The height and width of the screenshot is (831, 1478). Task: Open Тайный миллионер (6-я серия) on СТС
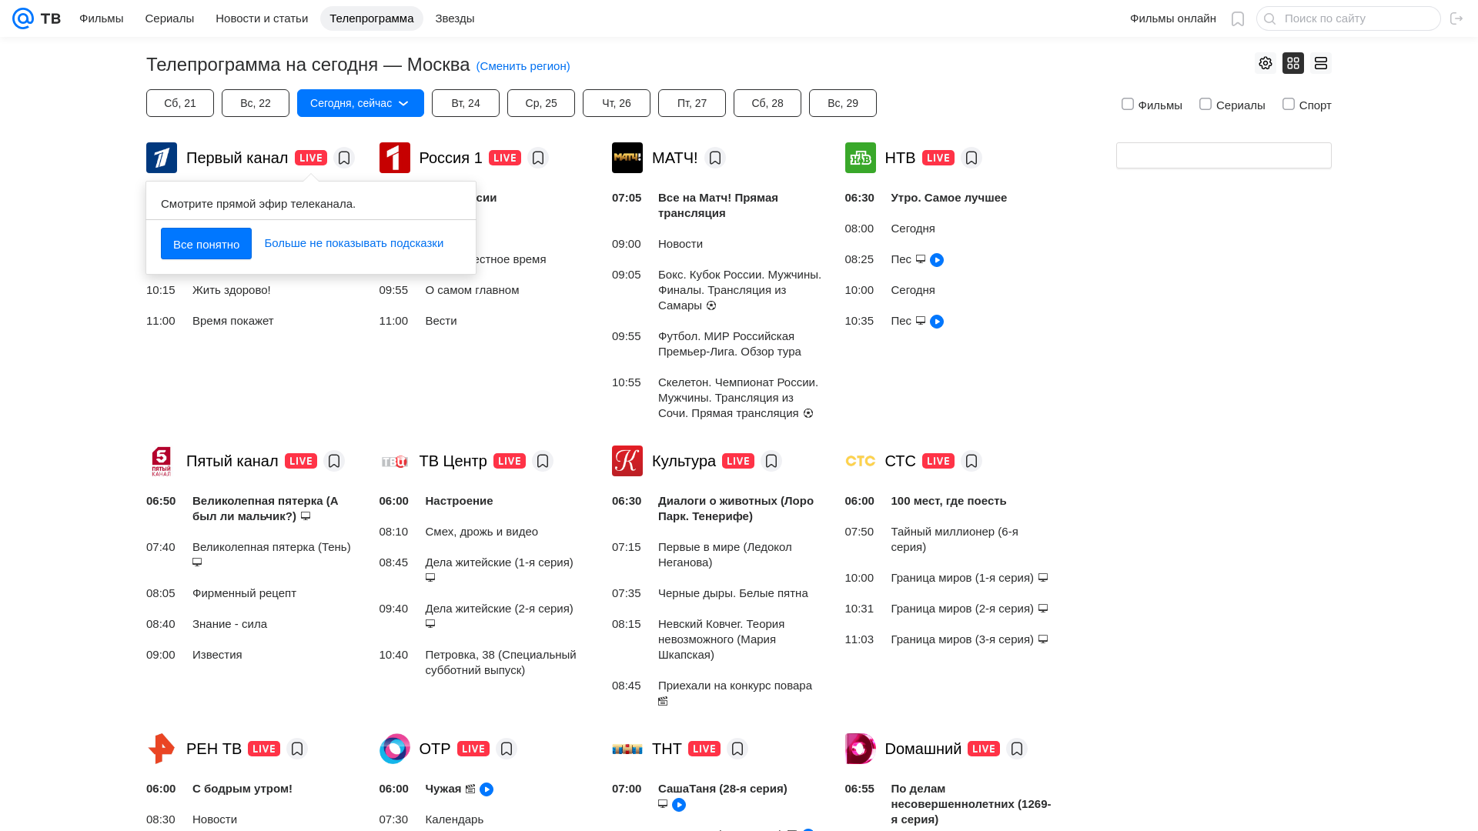pyautogui.click(x=955, y=539)
